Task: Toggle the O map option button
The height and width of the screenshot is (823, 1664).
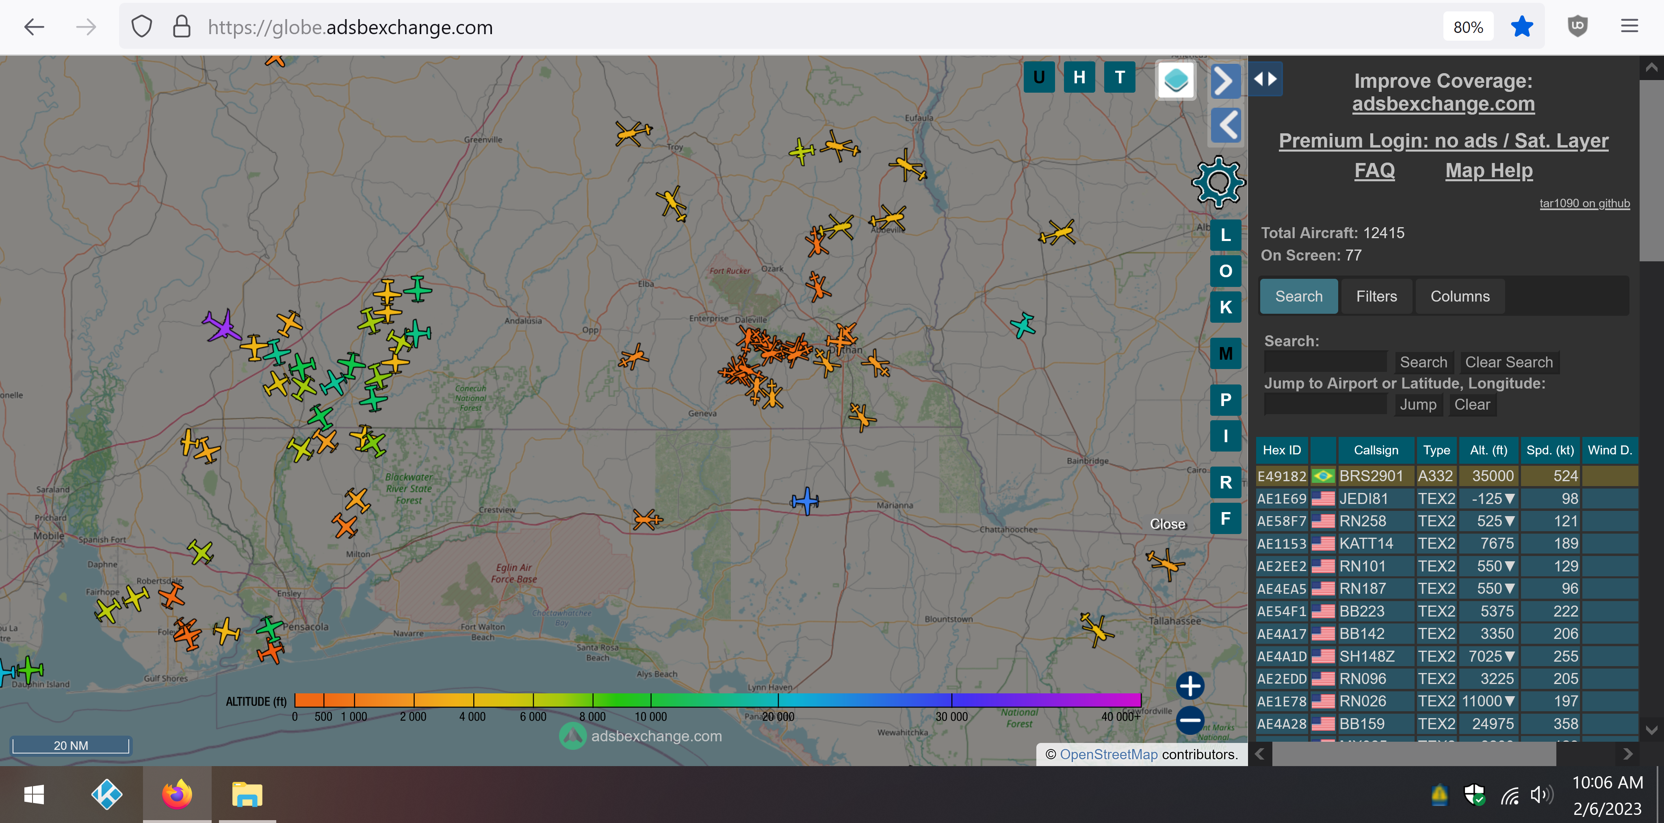Action: pyautogui.click(x=1225, y=271)
